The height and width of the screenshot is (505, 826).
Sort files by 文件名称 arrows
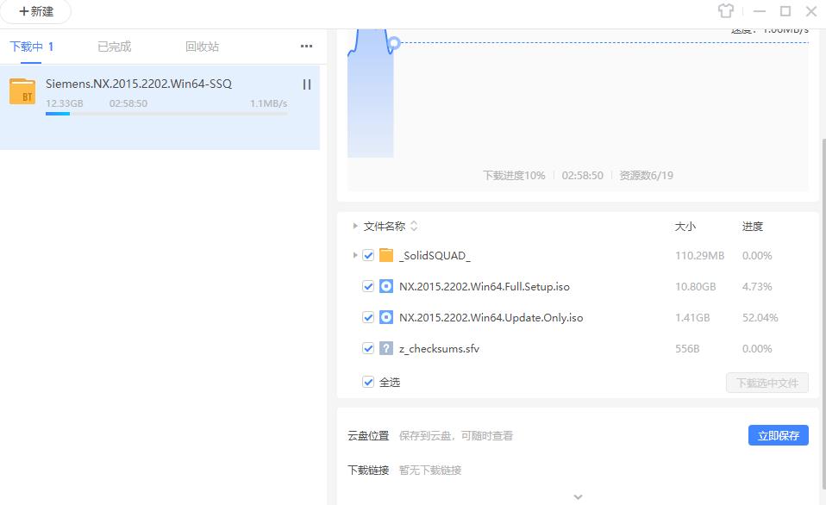tap(414, 226)
